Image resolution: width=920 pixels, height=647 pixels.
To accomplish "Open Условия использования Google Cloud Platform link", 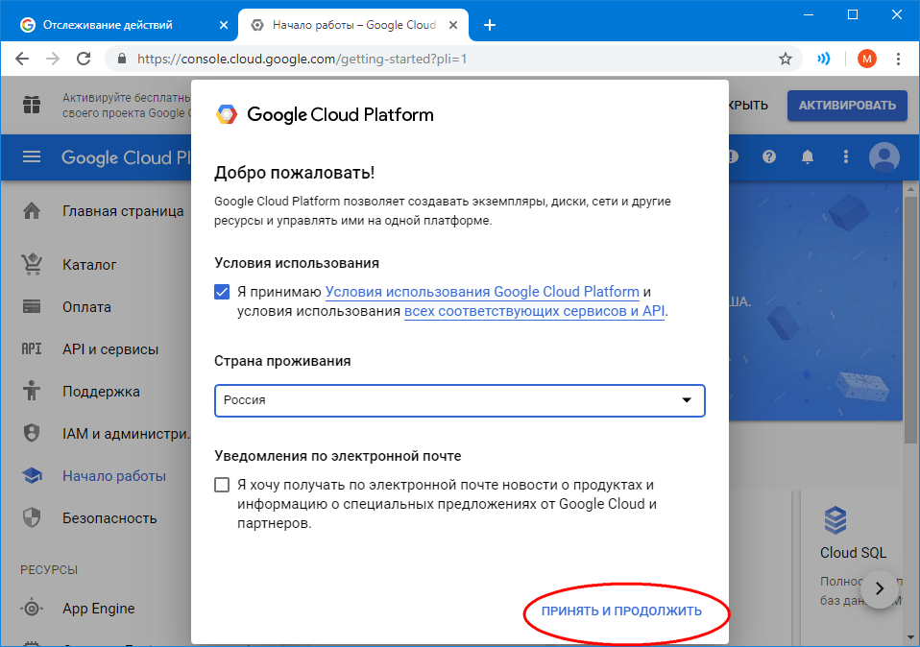I will click(x=482, y=292).
